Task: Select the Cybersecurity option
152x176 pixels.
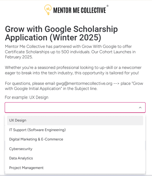Action: pos(75,149)
